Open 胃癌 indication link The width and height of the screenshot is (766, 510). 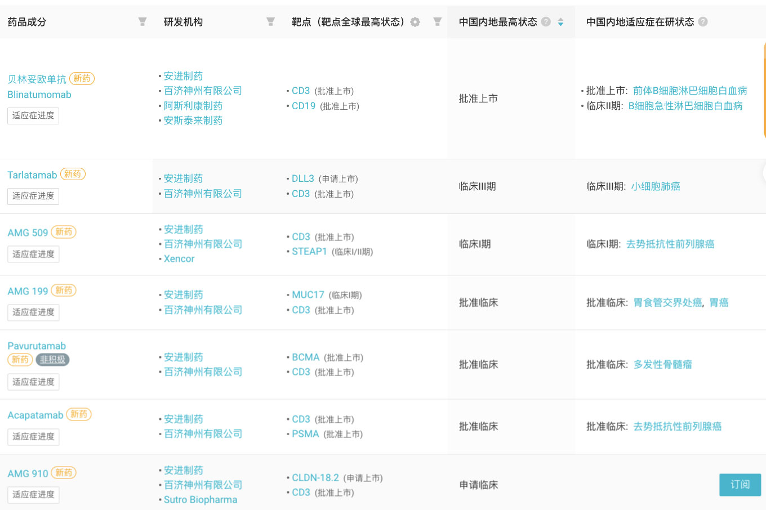tap(719, 303)
